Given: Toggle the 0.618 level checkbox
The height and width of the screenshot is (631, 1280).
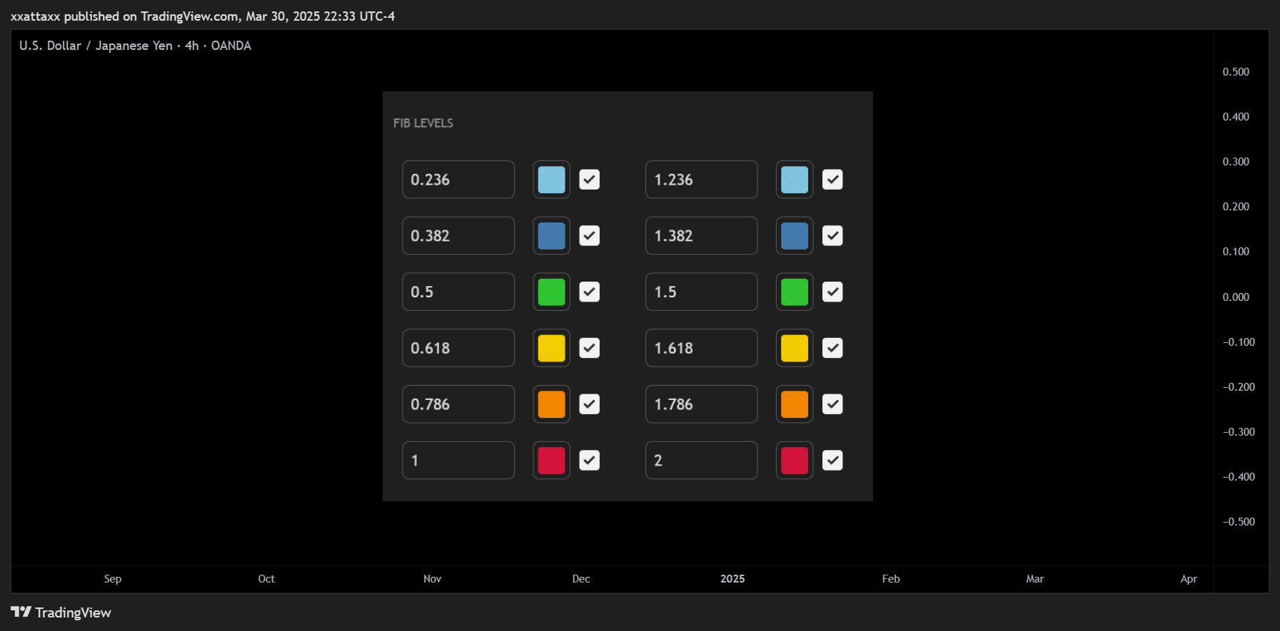Looking at the screenshot, I should point(589,348).
